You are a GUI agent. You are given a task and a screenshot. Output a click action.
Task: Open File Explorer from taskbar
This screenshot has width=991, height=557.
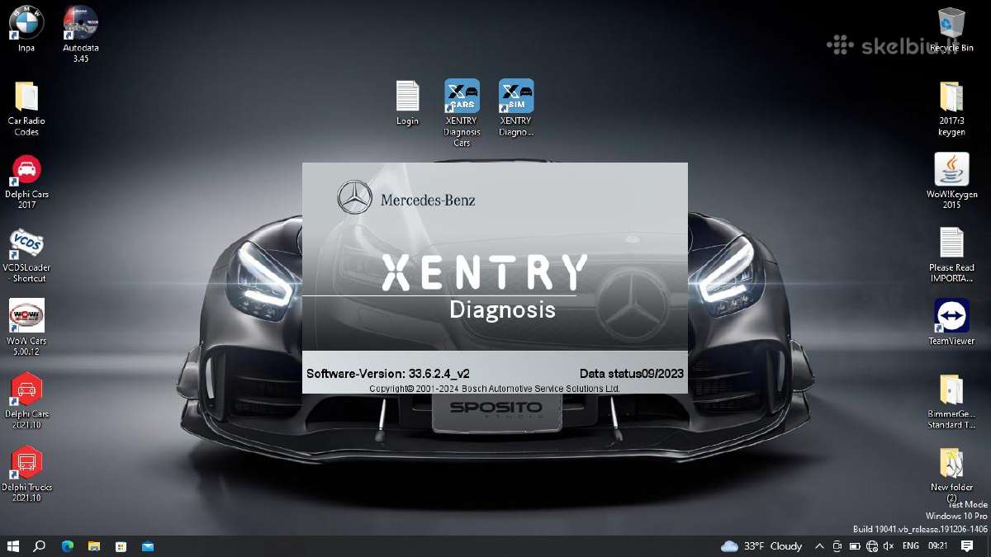(94, 546)
